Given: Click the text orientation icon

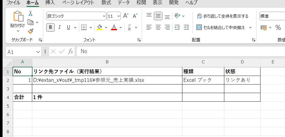Looking at the screenshot, I should pyautogui.click(x=177, y=16).
